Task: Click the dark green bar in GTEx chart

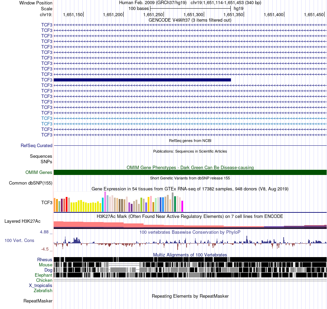Action: (x=175, y=204)
